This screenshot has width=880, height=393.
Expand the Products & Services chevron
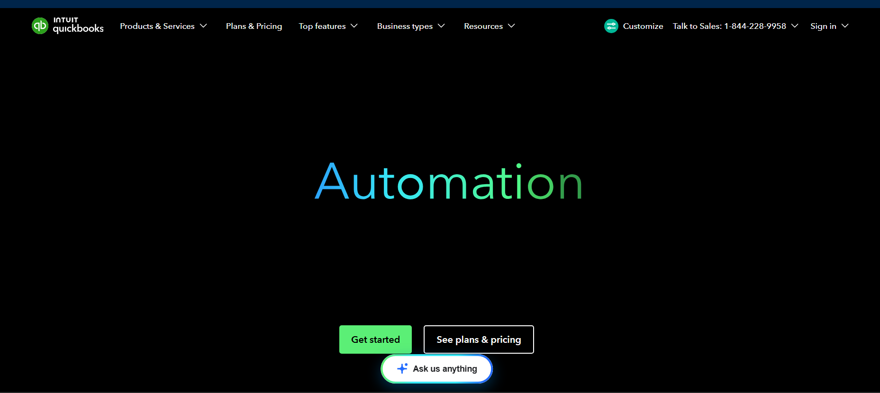pos(204,26)
